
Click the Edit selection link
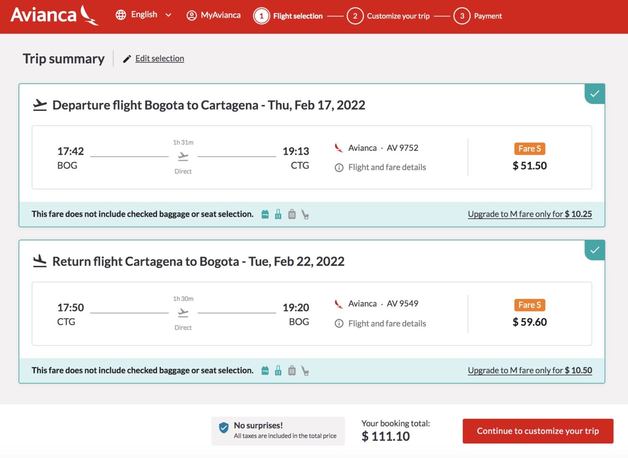point(160,59)
